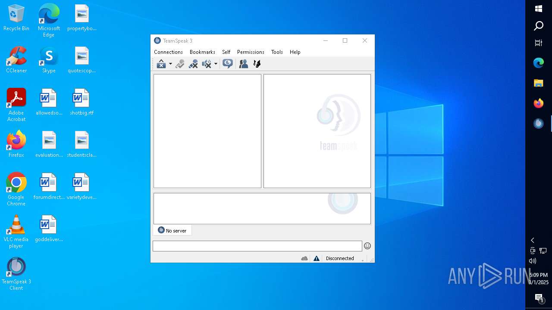Open Task View on taskbar

539,43
